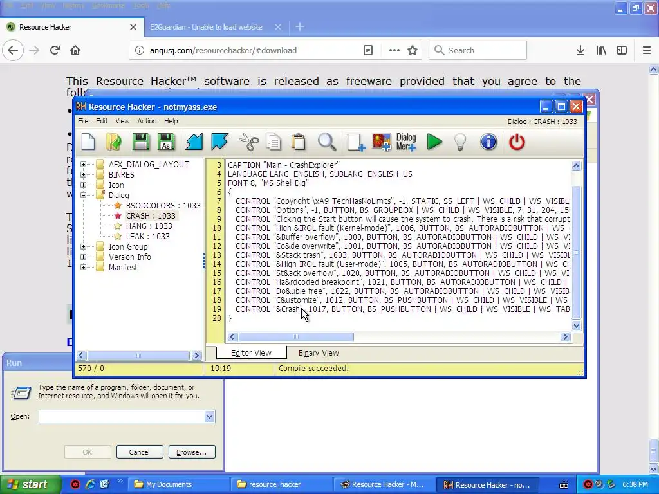Switch to the E2Guardian browser tab
Image resolution: width=659 pixels, height=494 pixels.
(206, 27)
